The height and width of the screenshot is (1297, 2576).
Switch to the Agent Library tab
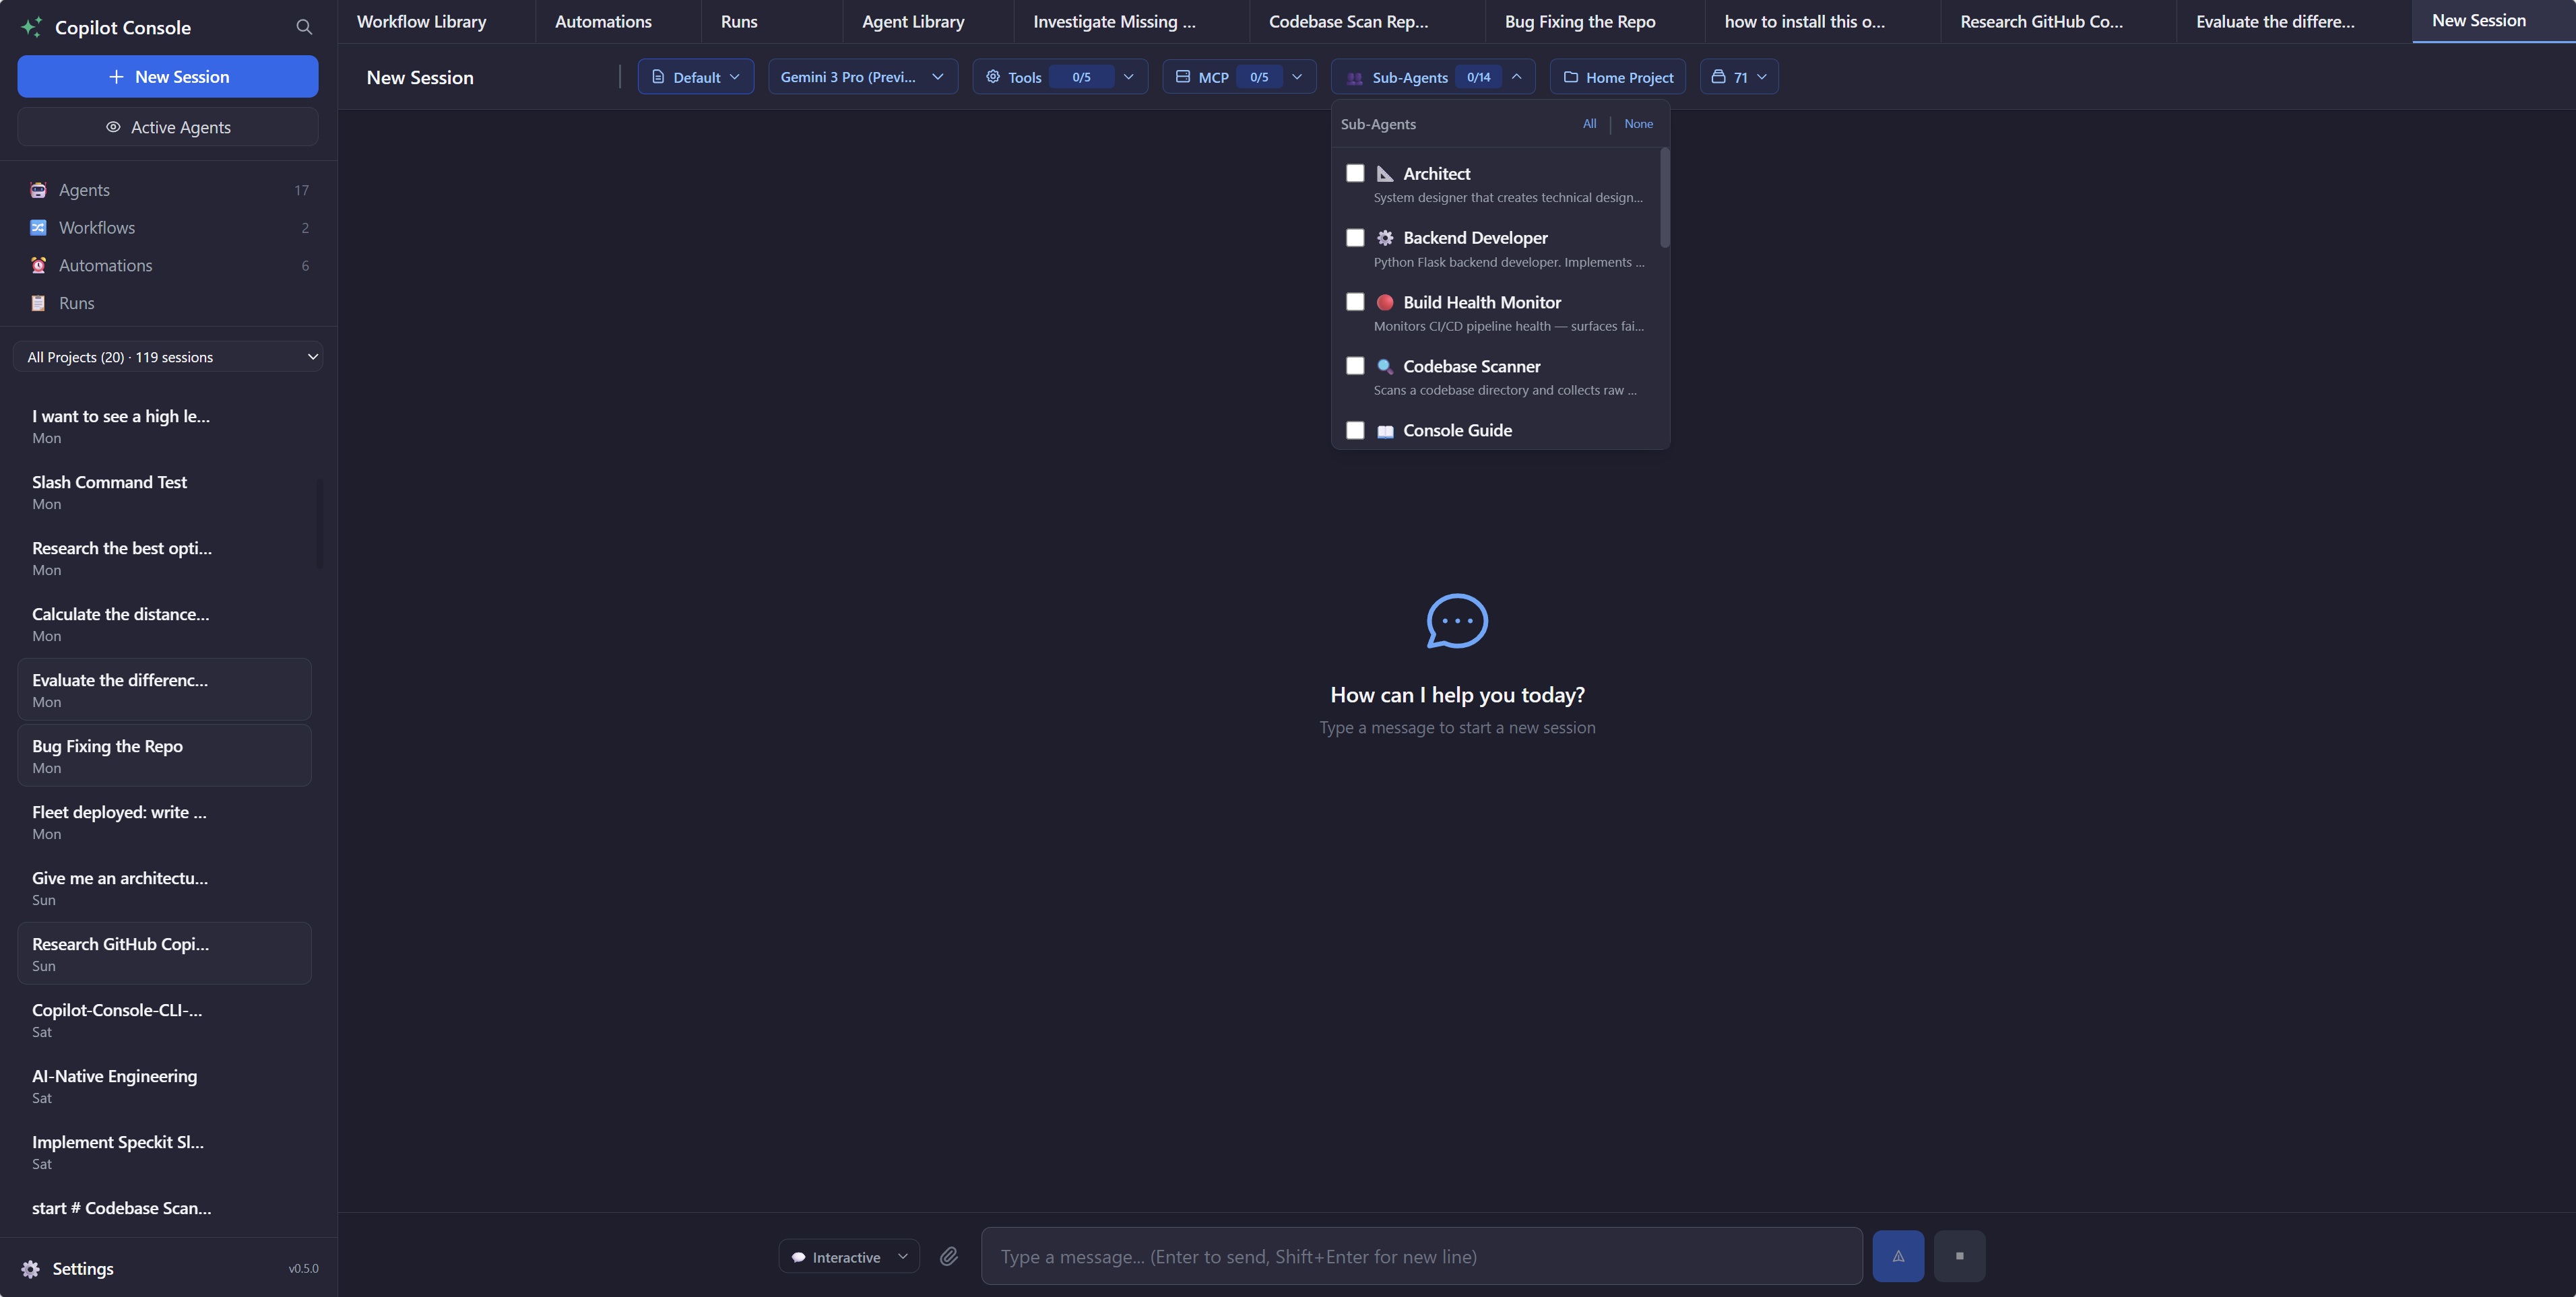pyautogui.click(x=913, y=20)
